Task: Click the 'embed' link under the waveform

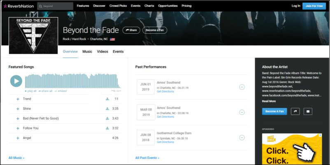Action: (60, 91)
